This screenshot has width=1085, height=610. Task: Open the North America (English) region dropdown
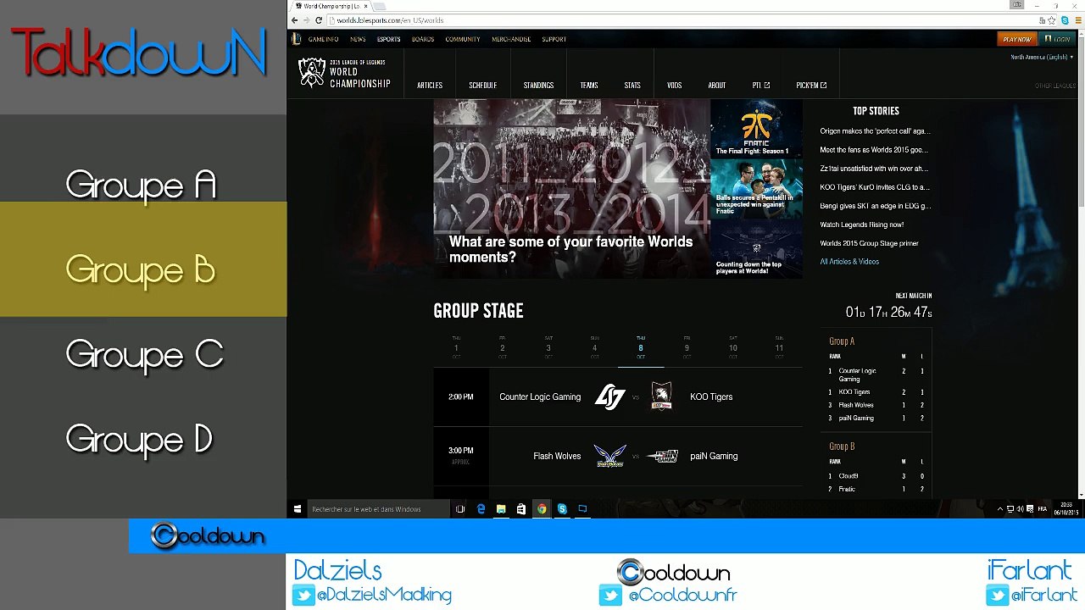point(1041,57)
